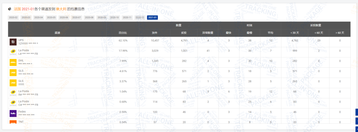Click the DHL channel name text
Image resolution: width=358 pixels, height=132 pixels.
21,60
